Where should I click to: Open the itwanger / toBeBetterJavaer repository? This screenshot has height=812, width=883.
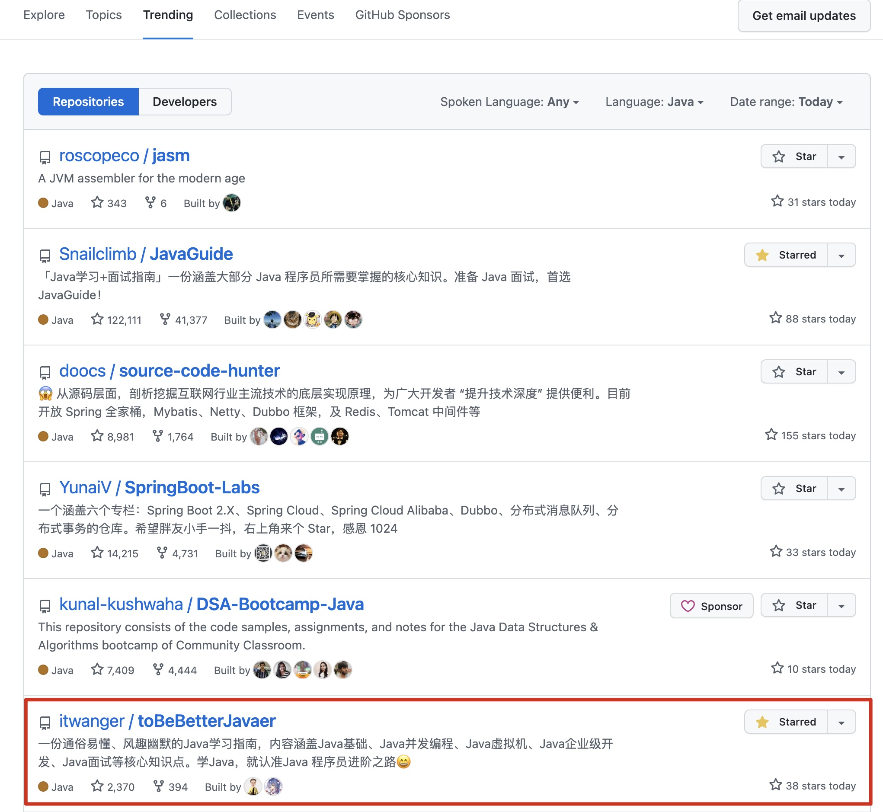[x=167, y=721]
